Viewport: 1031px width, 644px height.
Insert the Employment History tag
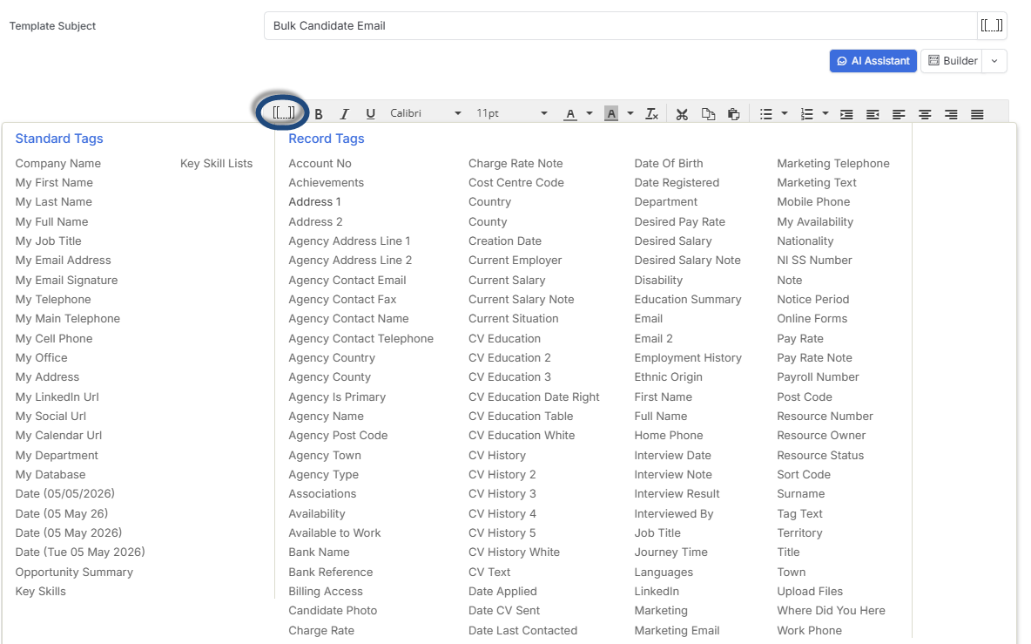point(688,358)
